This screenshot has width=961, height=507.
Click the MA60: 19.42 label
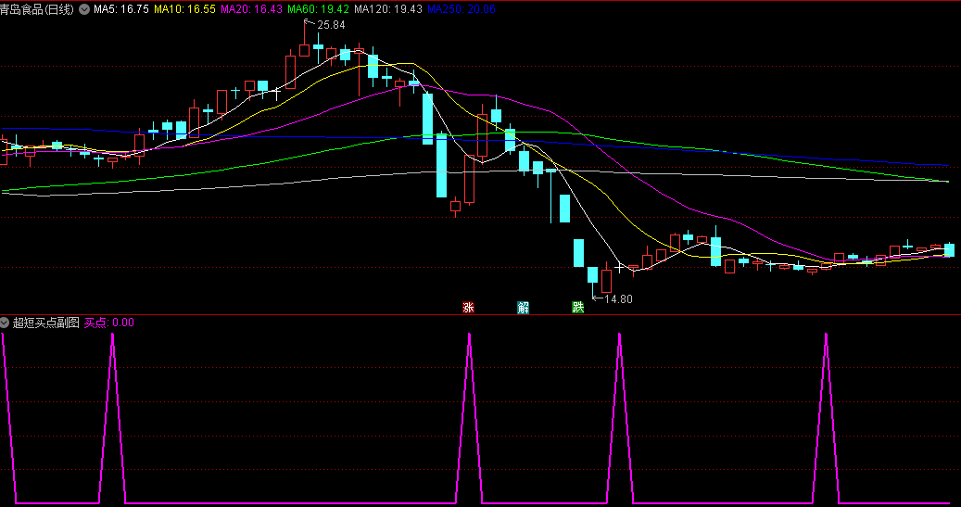click(x=318, y=10)
